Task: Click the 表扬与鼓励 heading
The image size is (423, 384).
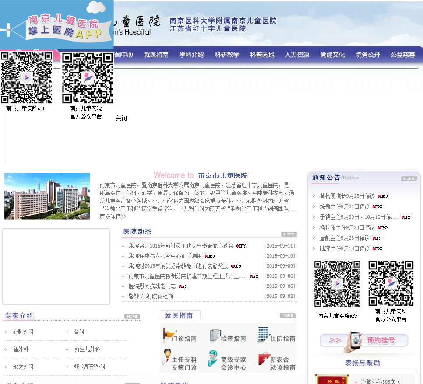Action: coord(363,363)
